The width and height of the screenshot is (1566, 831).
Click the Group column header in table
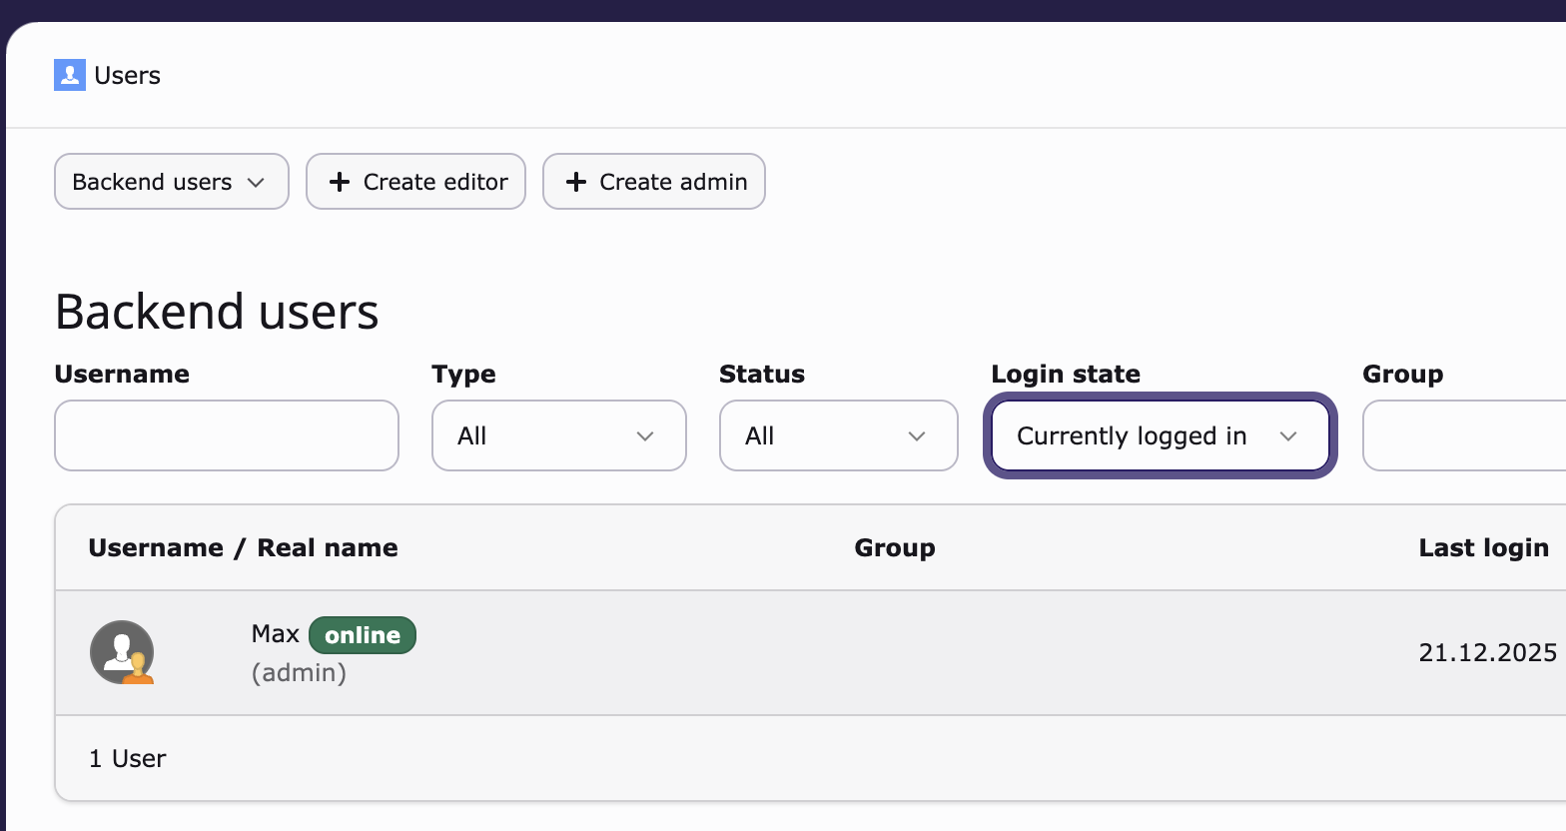[895, 547]
